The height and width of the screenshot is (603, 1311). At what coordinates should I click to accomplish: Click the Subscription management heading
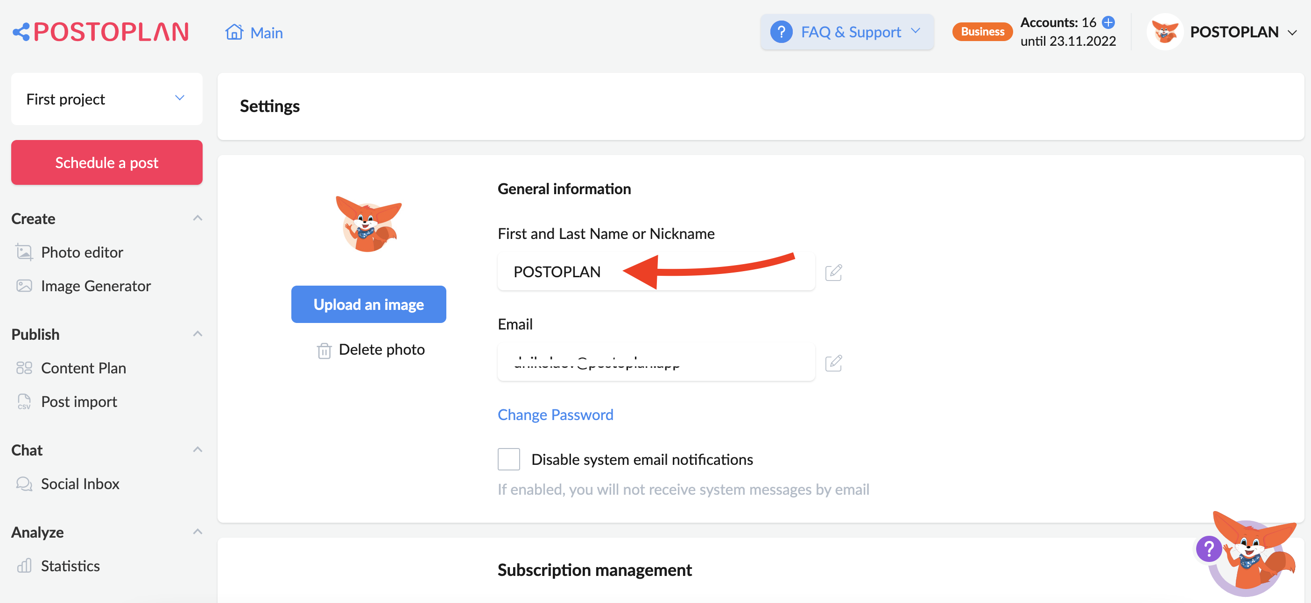coord(594,570)
